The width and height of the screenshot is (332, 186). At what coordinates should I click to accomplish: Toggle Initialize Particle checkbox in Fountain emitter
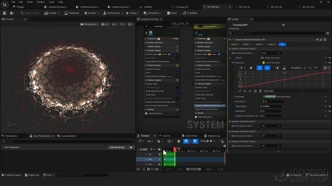177,69
